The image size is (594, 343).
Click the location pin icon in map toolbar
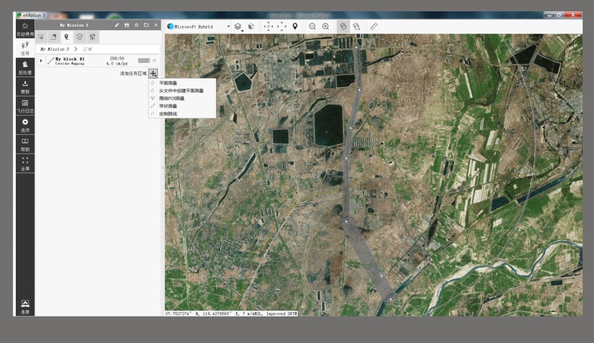click(x=295, y=27)
